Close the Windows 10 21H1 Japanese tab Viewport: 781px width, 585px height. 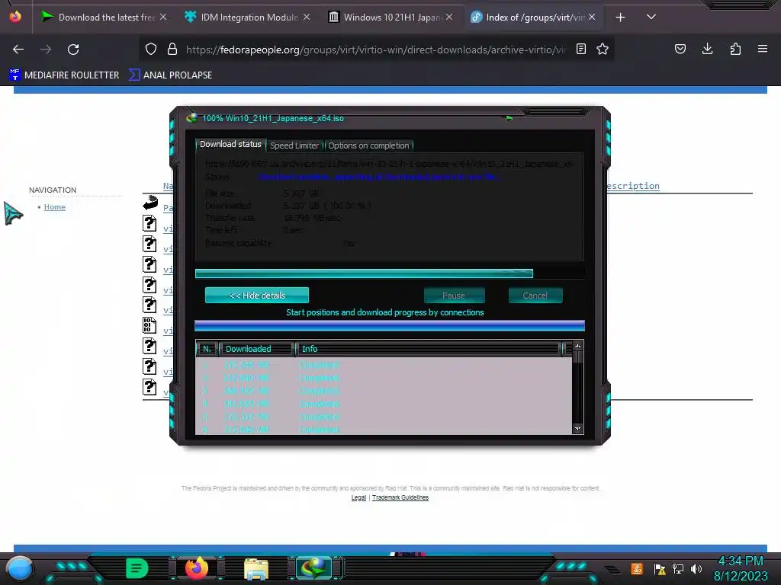pos(449,18)
